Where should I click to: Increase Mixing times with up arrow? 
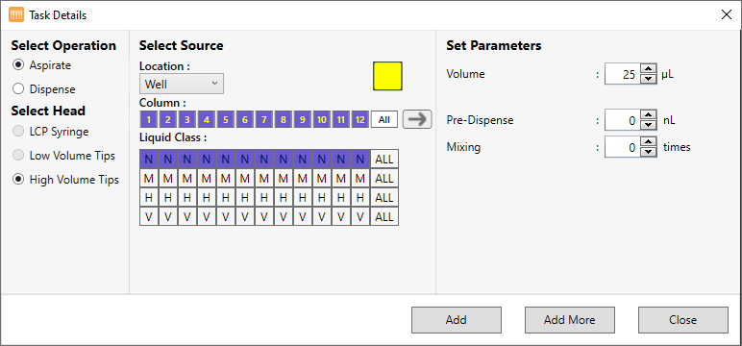pyautogui.click(x=649, y=142)
